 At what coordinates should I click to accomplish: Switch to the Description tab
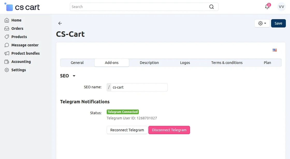tap(149, 63)
